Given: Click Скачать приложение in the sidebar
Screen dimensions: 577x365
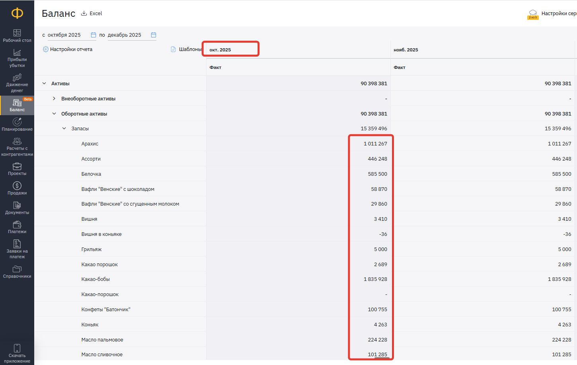Looking at the screenshot, I should (17, 353).
